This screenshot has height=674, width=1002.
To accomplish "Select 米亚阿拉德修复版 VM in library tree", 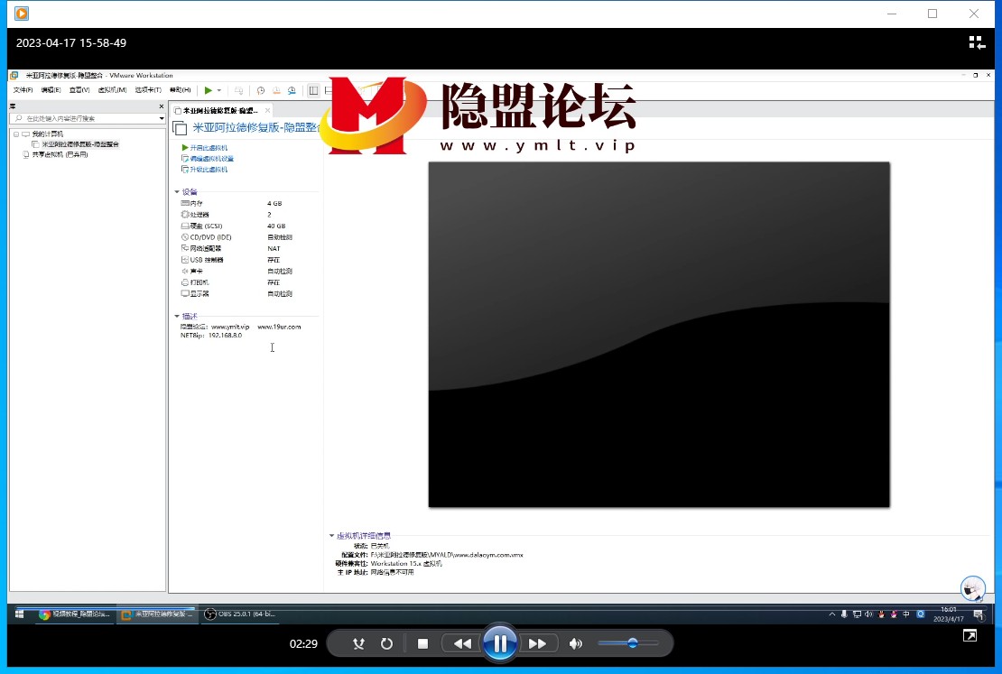I will click(79, 144).
